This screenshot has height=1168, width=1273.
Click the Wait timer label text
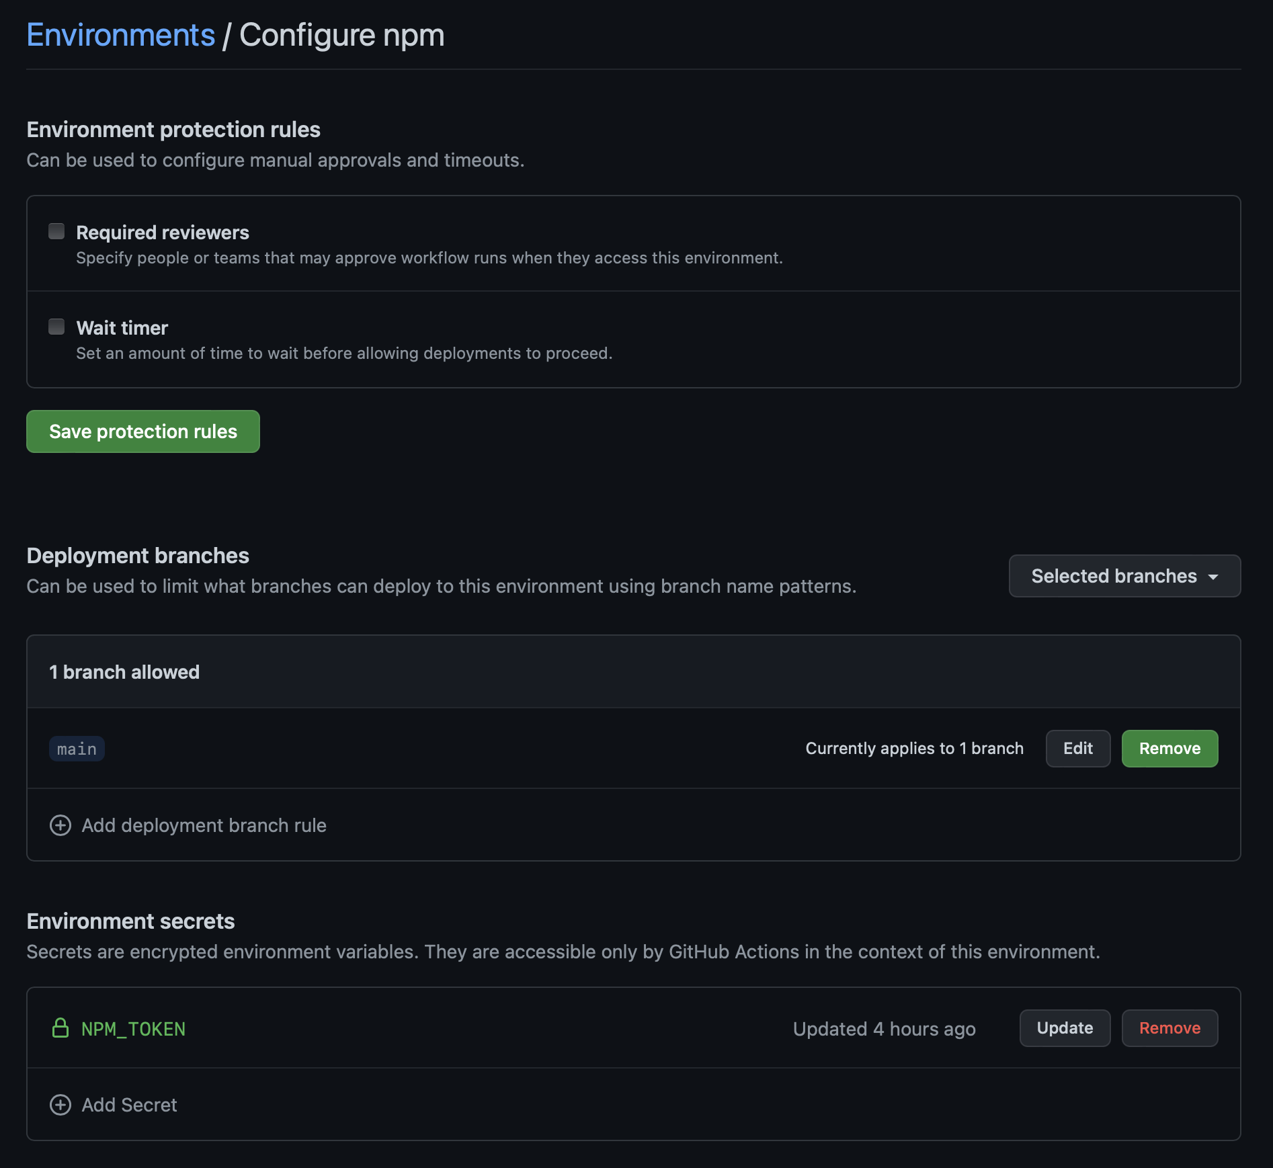122,328
